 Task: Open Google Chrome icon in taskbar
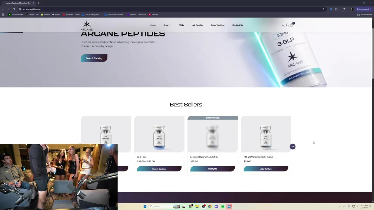pyautogui.click(x=210, y=206)
